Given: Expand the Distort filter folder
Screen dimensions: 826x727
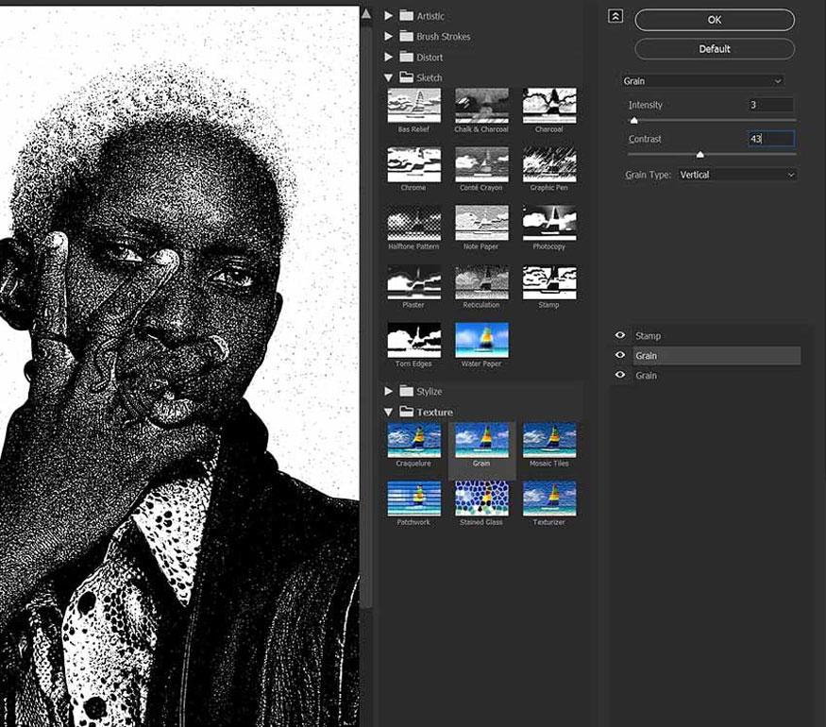Looking at the screenshot, I should pos(388,57).
